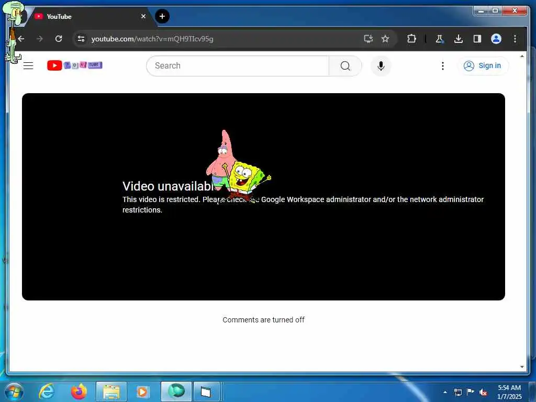This screenshot has height=402, width=536.
Task: Open the taskbar item right of browser
Action: click(x=206, y=392)
